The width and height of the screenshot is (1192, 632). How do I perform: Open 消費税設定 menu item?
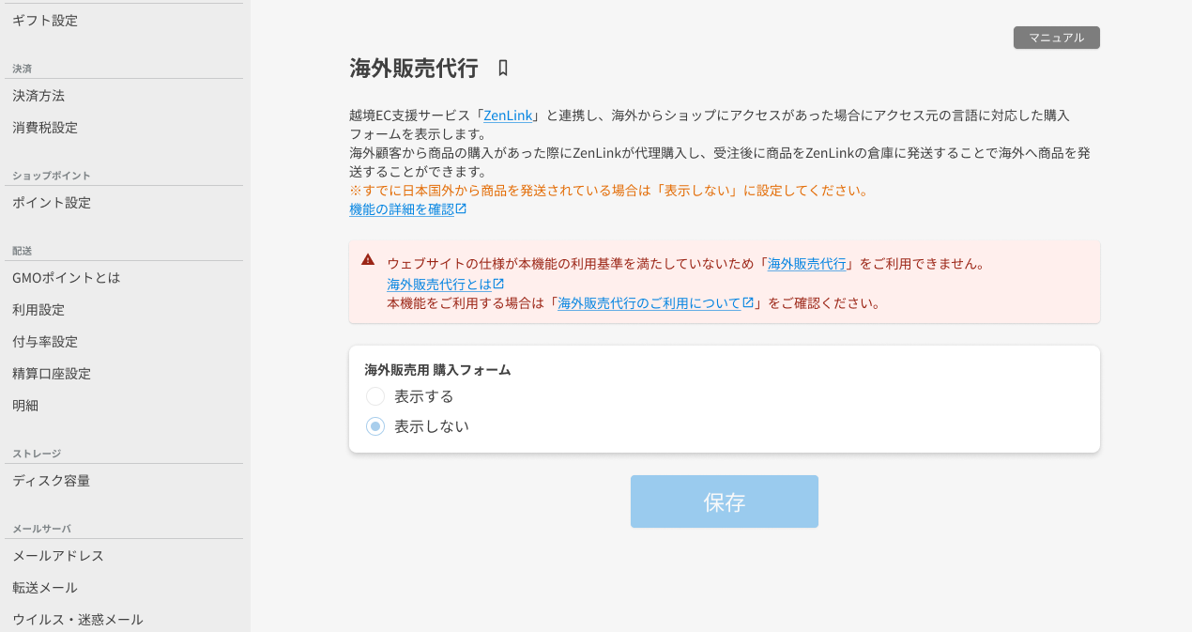[x=45, y=128]
